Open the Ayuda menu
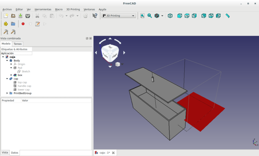The width and height of the screenshot is (259, 156). click(x=102, y=9)
